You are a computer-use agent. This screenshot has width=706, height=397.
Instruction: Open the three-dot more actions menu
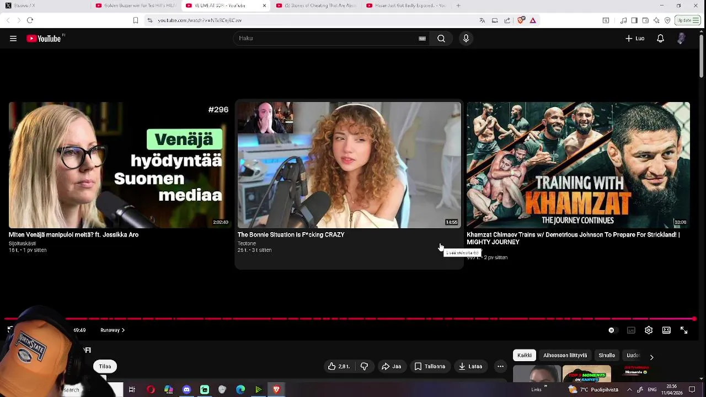click(500, 367)
